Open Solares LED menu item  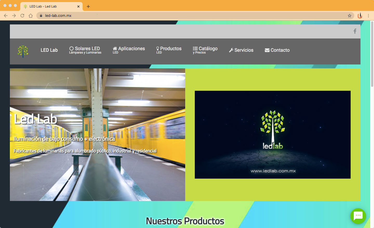pyautogui.click(x=85, y=50)
